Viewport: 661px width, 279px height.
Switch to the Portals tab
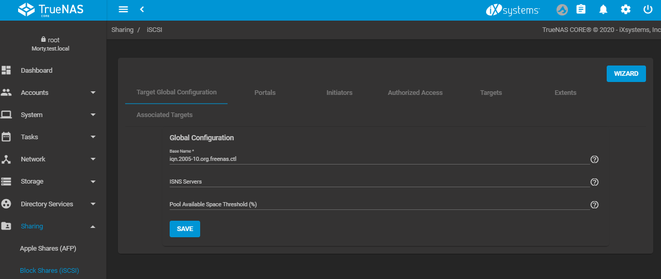click(265, 93)
